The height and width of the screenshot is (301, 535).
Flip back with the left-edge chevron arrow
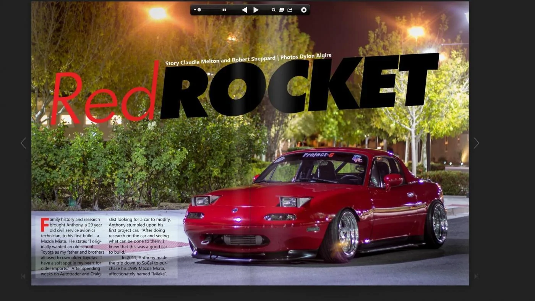23,143
